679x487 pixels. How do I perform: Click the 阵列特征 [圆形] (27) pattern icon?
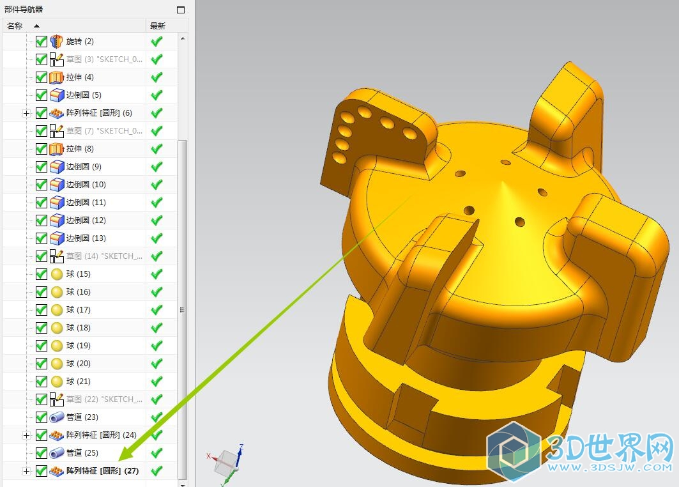tap(57, 471)
